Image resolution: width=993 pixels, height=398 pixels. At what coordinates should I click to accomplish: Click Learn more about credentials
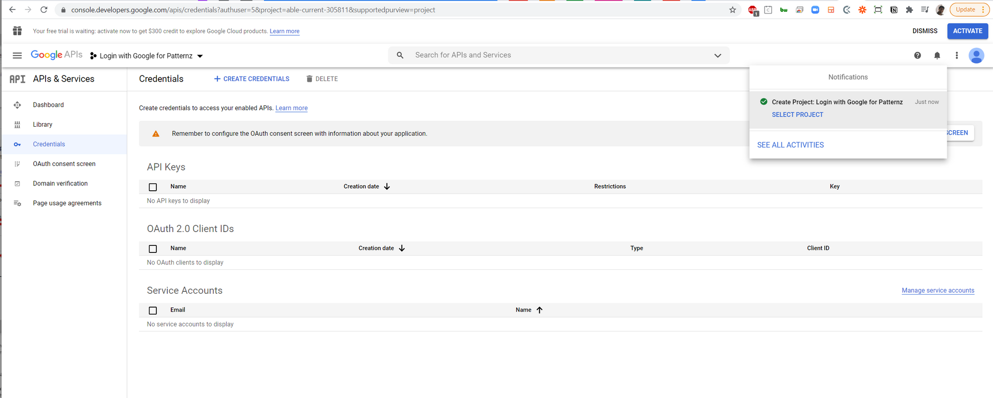click(x=291, y=108)
